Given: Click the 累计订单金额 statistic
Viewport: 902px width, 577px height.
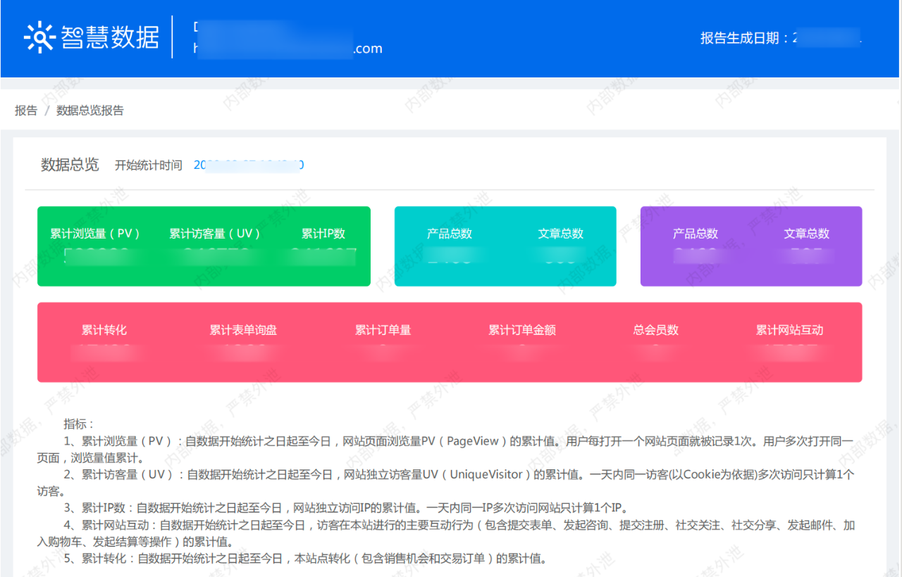Looking at the screenshot, I should tap(521, 330).
